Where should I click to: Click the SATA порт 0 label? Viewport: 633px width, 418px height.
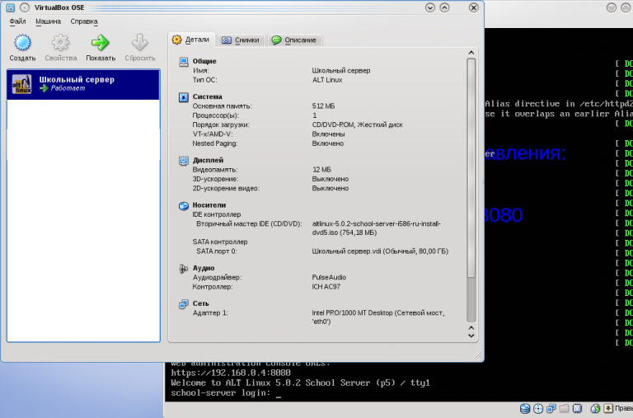point(217,251)
